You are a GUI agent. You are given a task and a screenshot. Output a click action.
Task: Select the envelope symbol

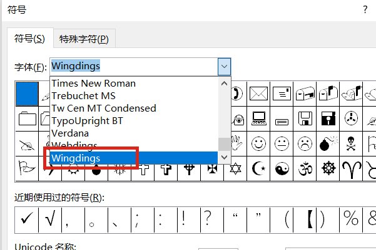(x=258, y=94)
